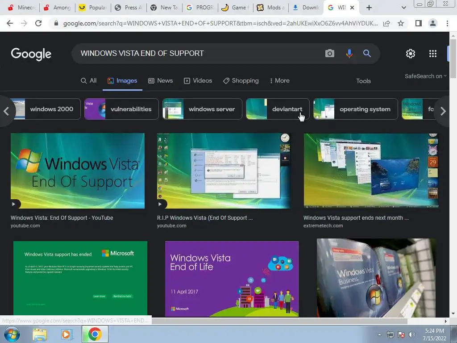The height and width of the screenshot is (343, 457).
Task: Open Windows Vista Business boxes photo
Action: click(376, 278)
